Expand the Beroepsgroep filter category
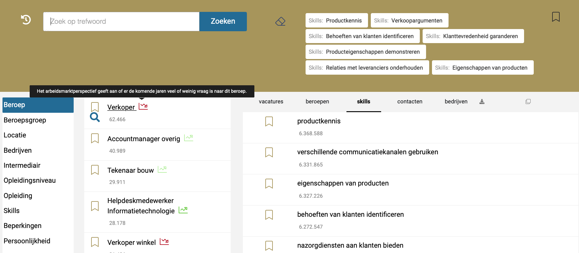Image resolution: width=579 pixels, height=253 pixels. coord(25,120)
